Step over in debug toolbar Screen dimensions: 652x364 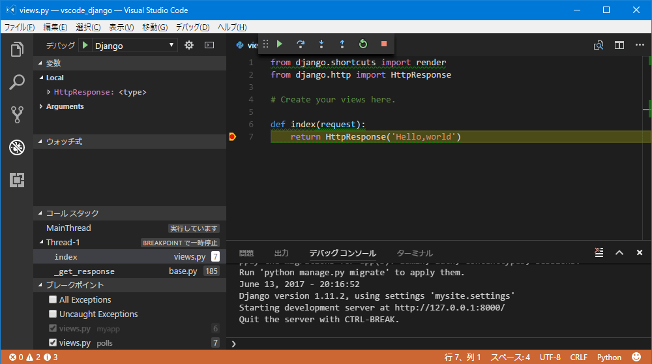pyautogui.click(x=300, y=44)
